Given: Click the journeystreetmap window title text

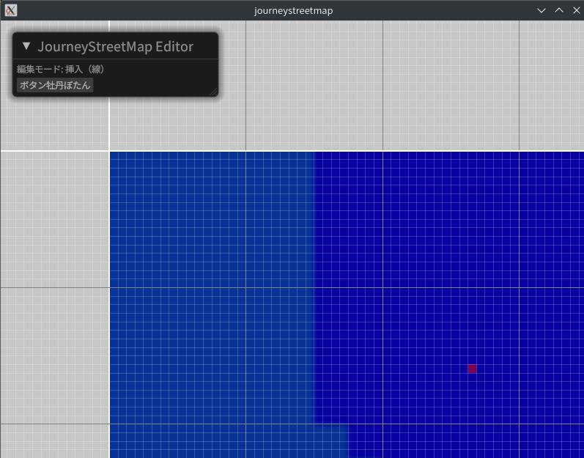Looking at the screenshot, I should [293, 10].
